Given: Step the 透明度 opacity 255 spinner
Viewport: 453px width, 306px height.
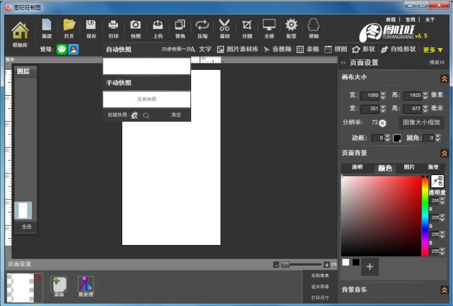Looking at the screenshot, I should pyautogui.click(x=442, y=200).
